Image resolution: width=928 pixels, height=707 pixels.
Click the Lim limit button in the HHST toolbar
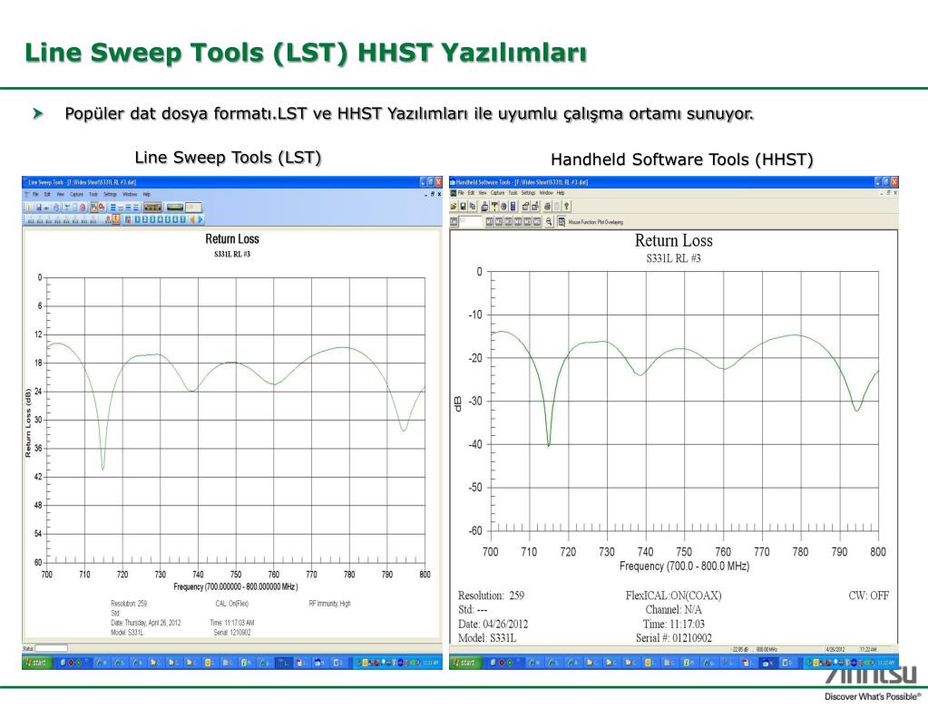coord(454,221)
